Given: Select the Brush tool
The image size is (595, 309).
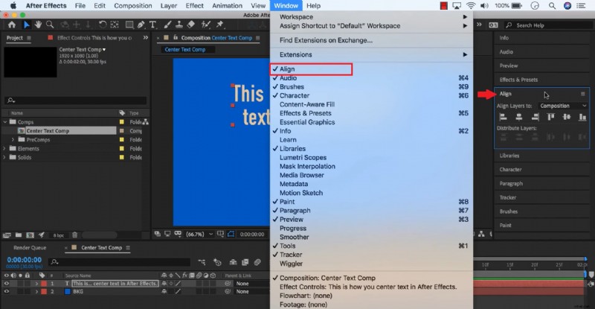Looking at the screenshot, I should (167, 25).
